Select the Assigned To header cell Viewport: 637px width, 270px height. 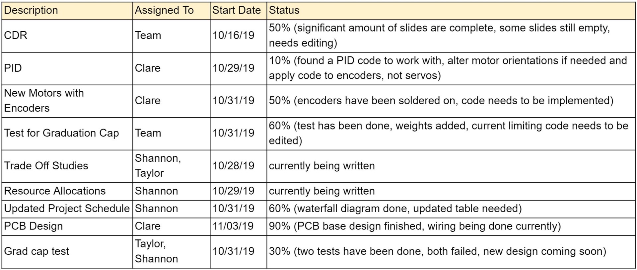[172, 11]
